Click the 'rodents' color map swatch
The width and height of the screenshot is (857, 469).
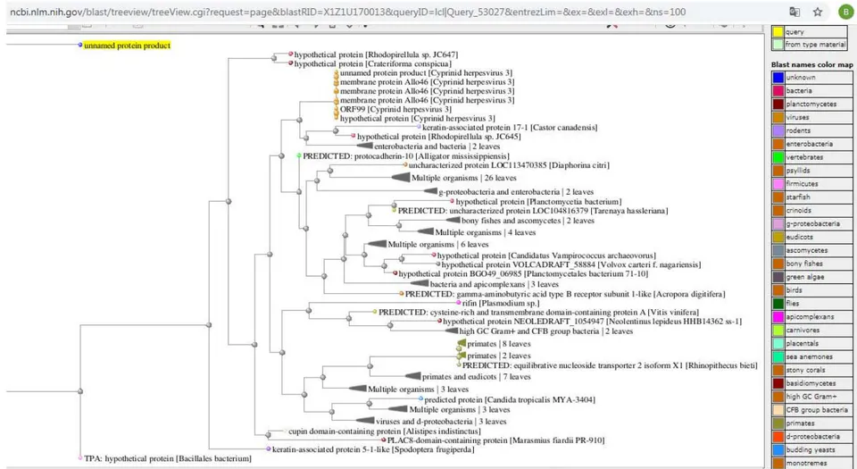coord(778,130)
